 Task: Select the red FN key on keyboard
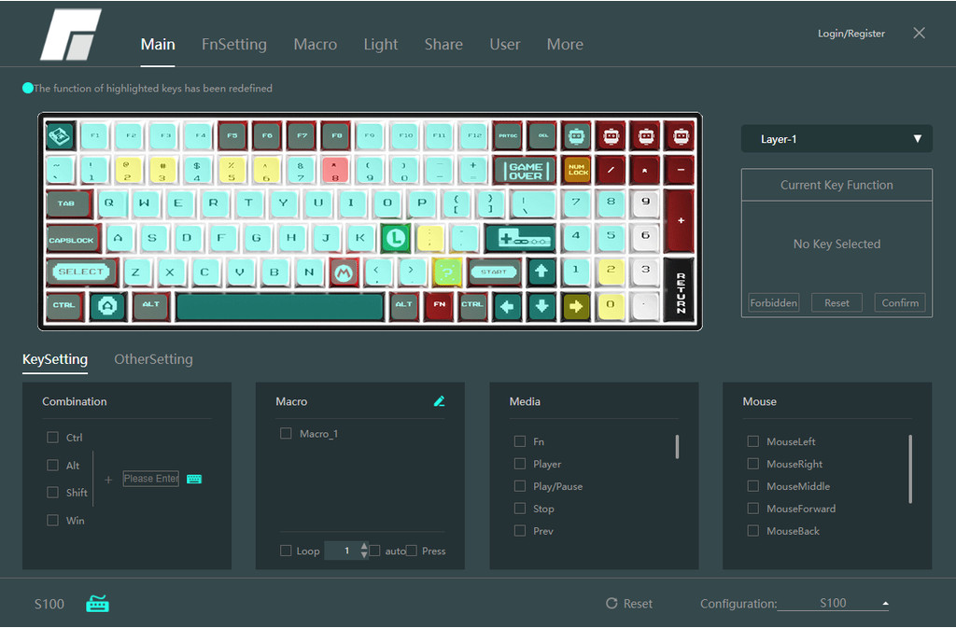click(x=439, y=306)
